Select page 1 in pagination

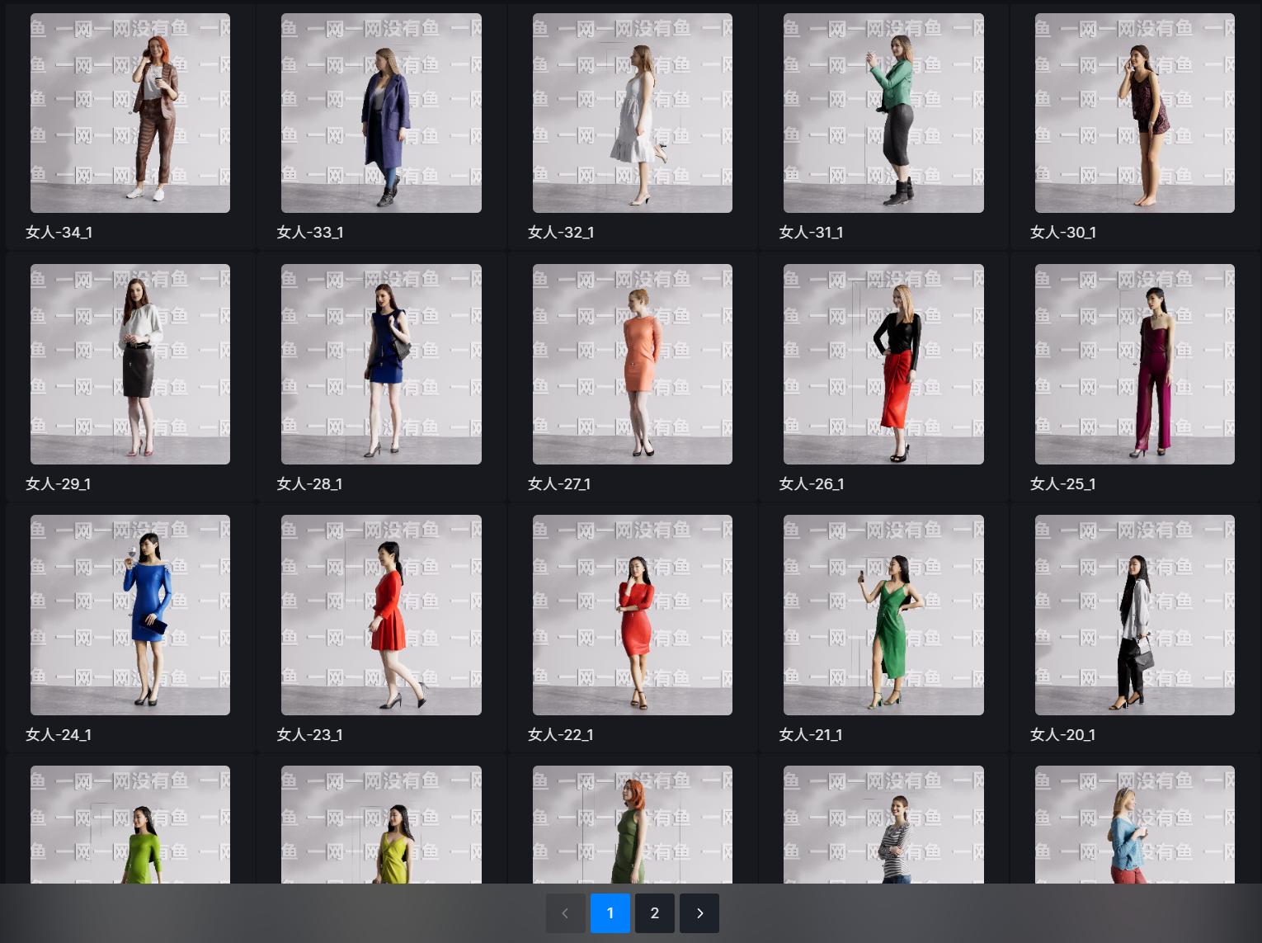pos(610,913)
